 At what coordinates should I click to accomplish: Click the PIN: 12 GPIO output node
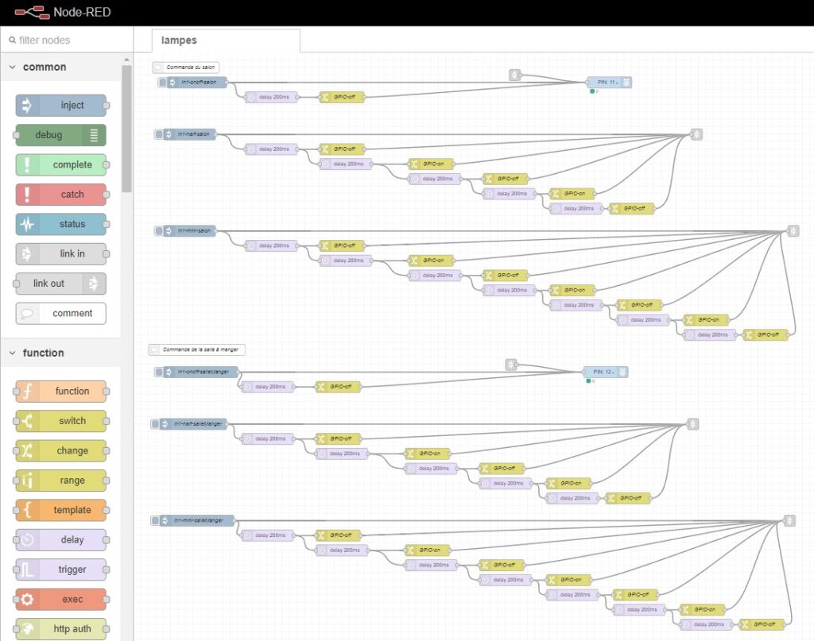pos(605,372)
